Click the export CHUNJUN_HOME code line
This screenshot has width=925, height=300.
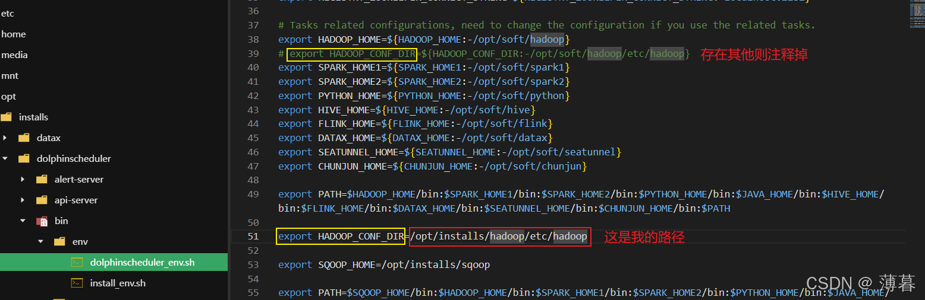[433, 166]
